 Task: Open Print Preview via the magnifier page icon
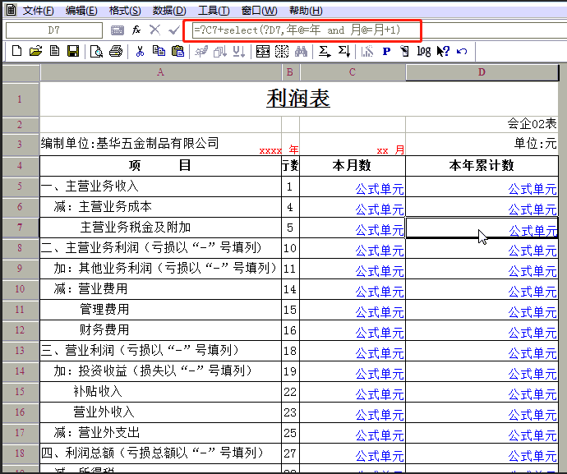coord(96,51)
